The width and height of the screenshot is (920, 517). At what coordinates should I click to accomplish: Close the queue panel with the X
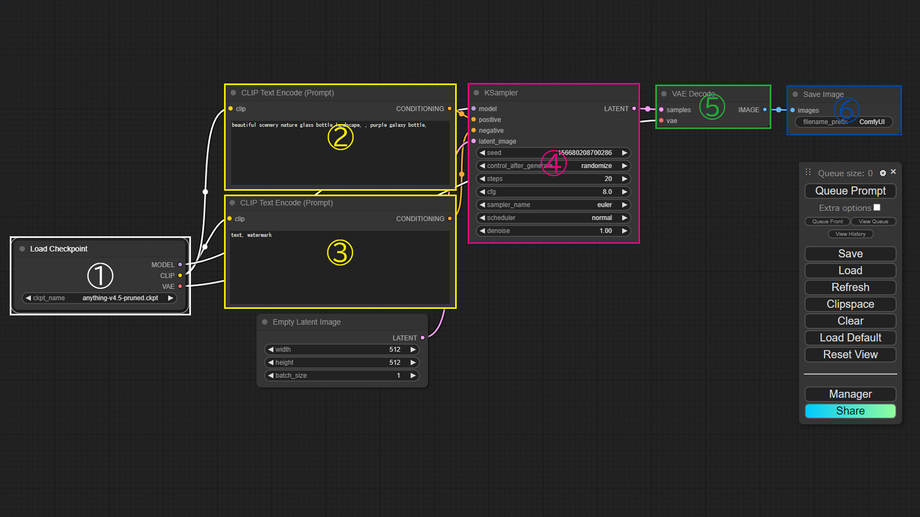[x=893, y=172]
